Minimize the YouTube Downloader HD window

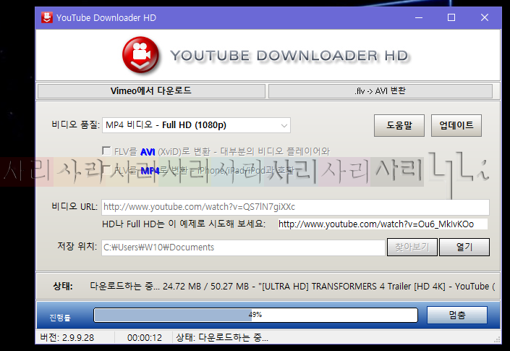419,17
